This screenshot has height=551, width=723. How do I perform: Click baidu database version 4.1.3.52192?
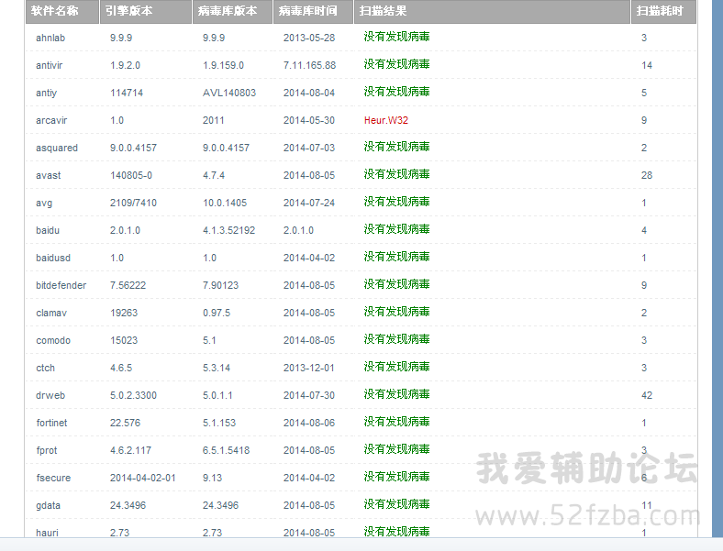228,230
